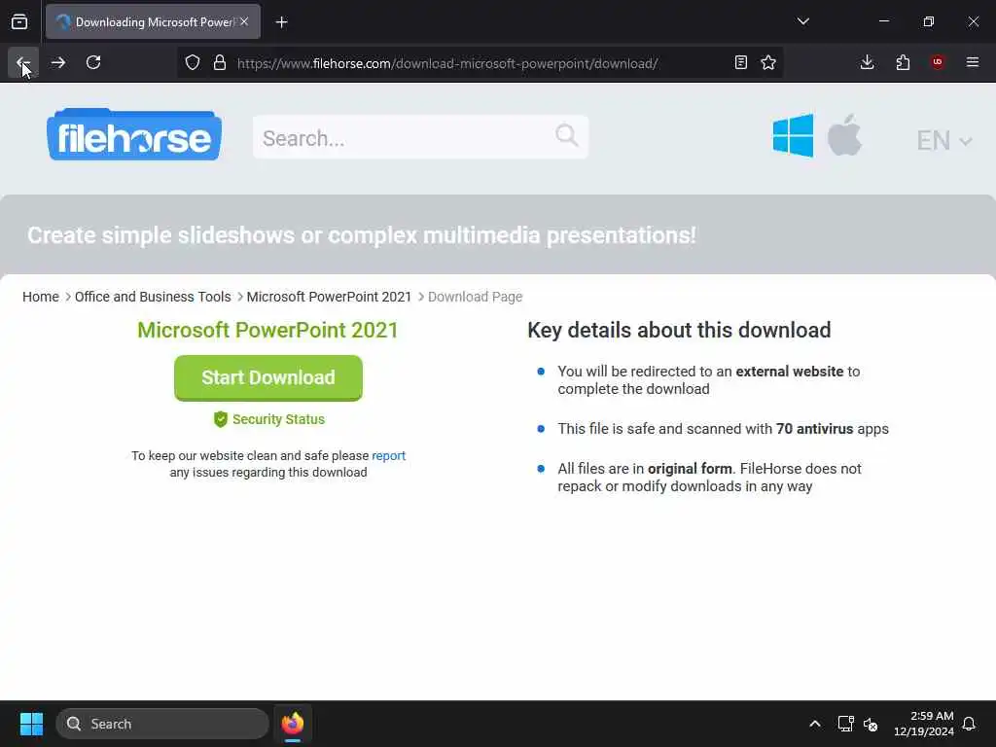Click the 'external website' bold text
The image size is (996, 747).
(x=790, y=371)
